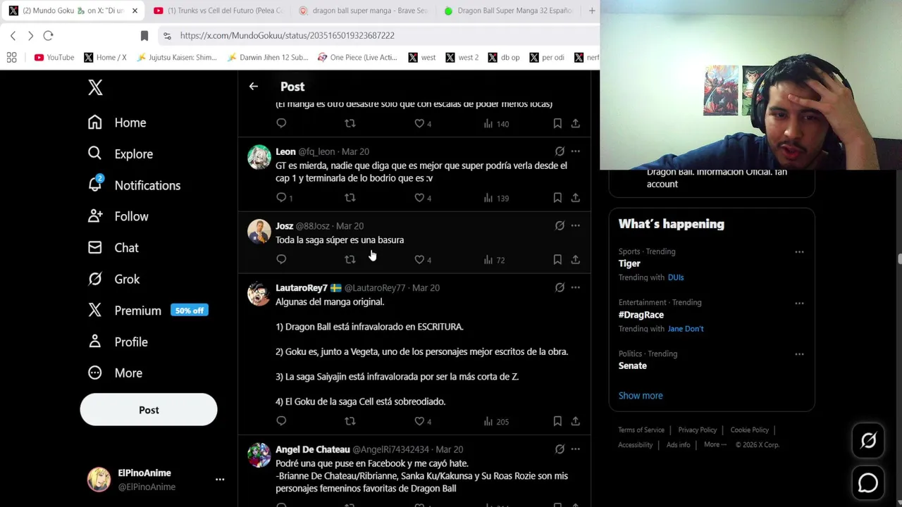Reply to Josz's post
This screenshot has width=902, height=507.
[281, 259]
